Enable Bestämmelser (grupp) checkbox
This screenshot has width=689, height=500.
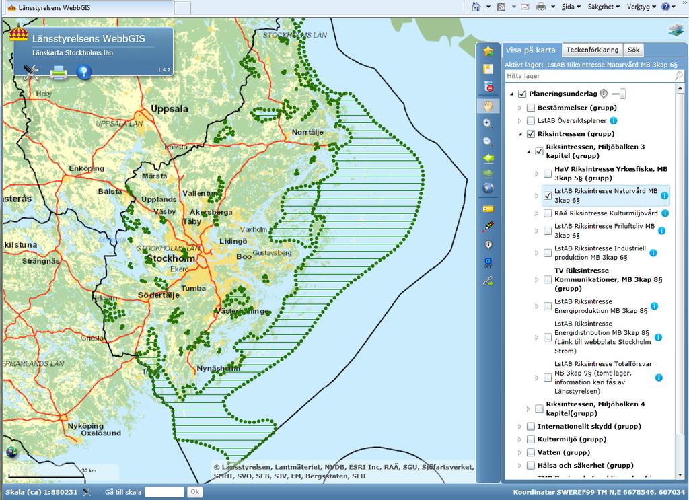[x=531, y=108]
